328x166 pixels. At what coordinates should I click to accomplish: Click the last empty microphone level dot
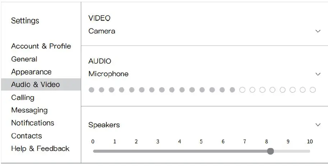[313, 90]
